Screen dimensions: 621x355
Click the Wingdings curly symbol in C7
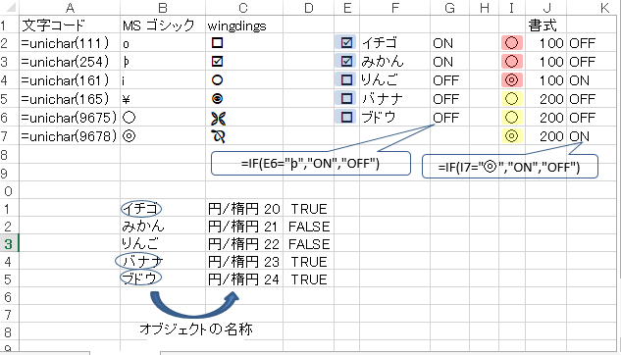pyautogui.click(x=218, y=136)
